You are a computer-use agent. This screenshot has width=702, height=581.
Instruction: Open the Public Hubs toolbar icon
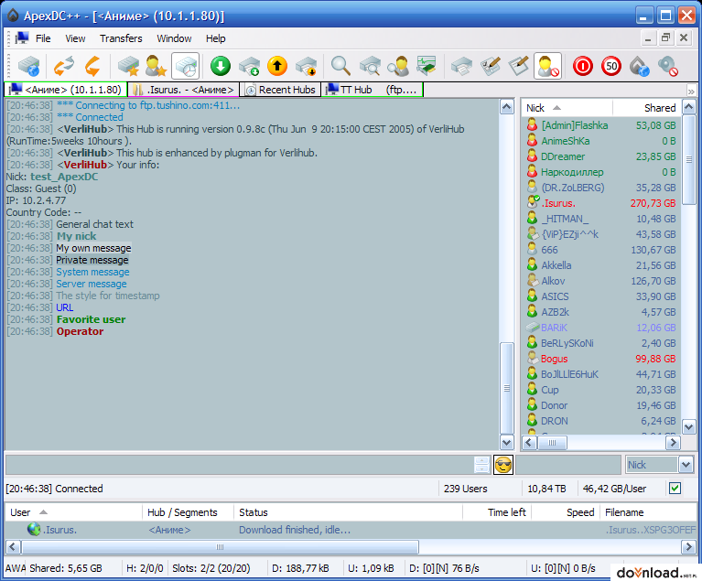coord(29,66)
